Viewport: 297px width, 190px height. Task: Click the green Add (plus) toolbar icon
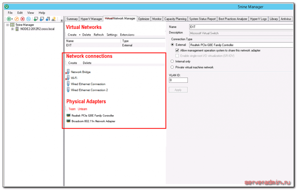[9, 19]
